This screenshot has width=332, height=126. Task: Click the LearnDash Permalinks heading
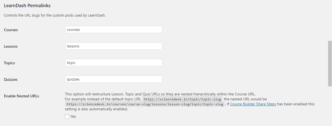point(27,6)
